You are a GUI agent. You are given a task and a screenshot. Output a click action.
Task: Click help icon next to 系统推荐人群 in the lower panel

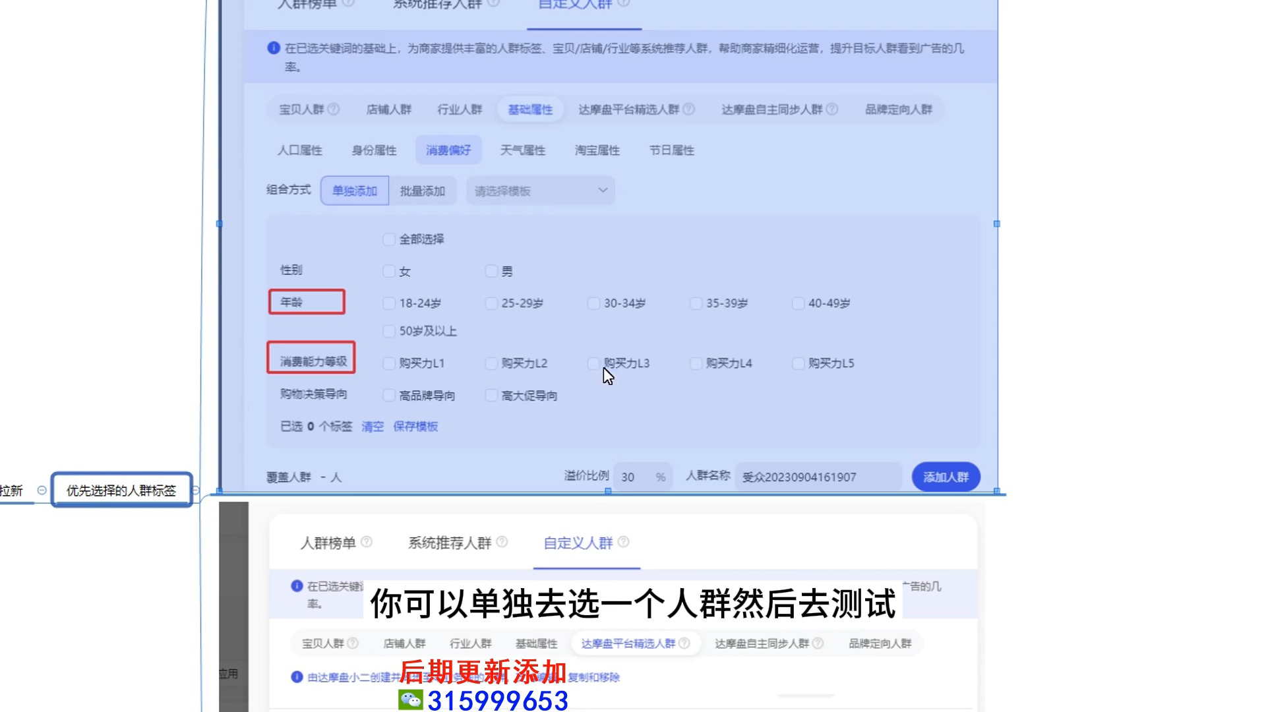[502, 542]
